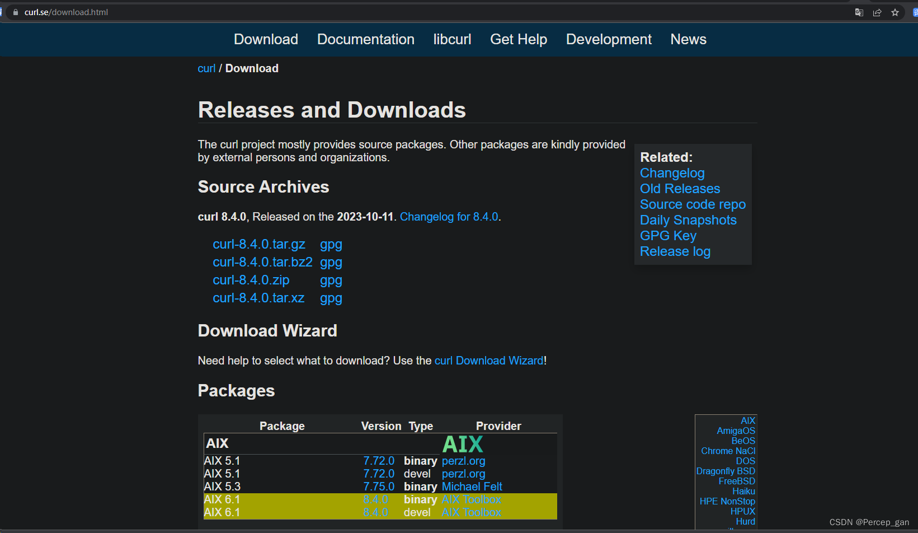Click the Provider column header
This screenshot has width=918, height=533.
point(498,426)
